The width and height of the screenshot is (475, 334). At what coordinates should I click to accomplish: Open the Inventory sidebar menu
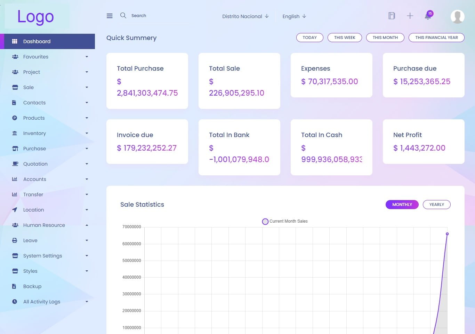click(34, 133)
